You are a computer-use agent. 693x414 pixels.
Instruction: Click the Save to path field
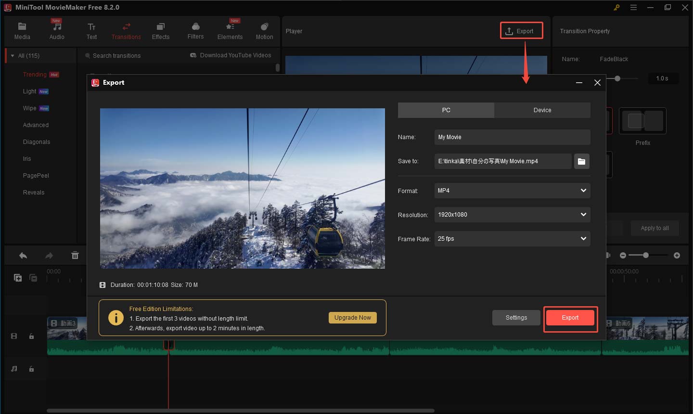[x=503, y=161]
